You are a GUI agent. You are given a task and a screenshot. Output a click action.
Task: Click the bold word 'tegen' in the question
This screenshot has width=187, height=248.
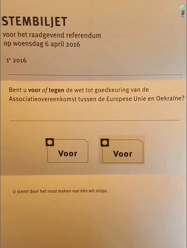(x=56, y=90)
